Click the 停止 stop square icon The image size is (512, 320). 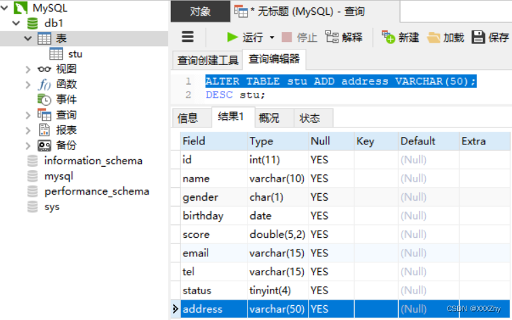click(x=286, y=37)
